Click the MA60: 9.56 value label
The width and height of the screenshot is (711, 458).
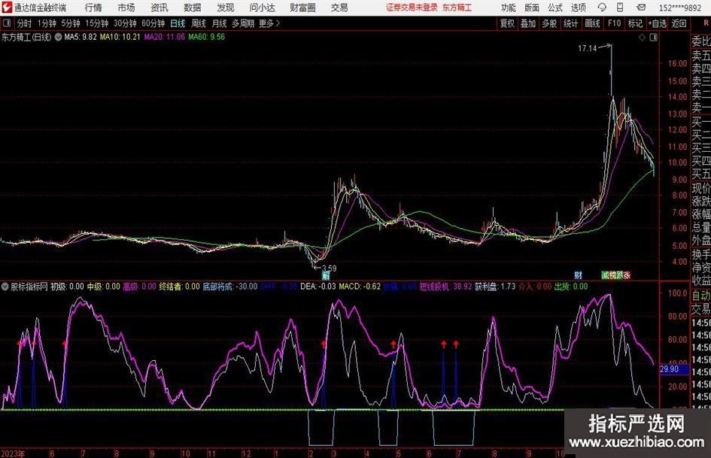206,37
